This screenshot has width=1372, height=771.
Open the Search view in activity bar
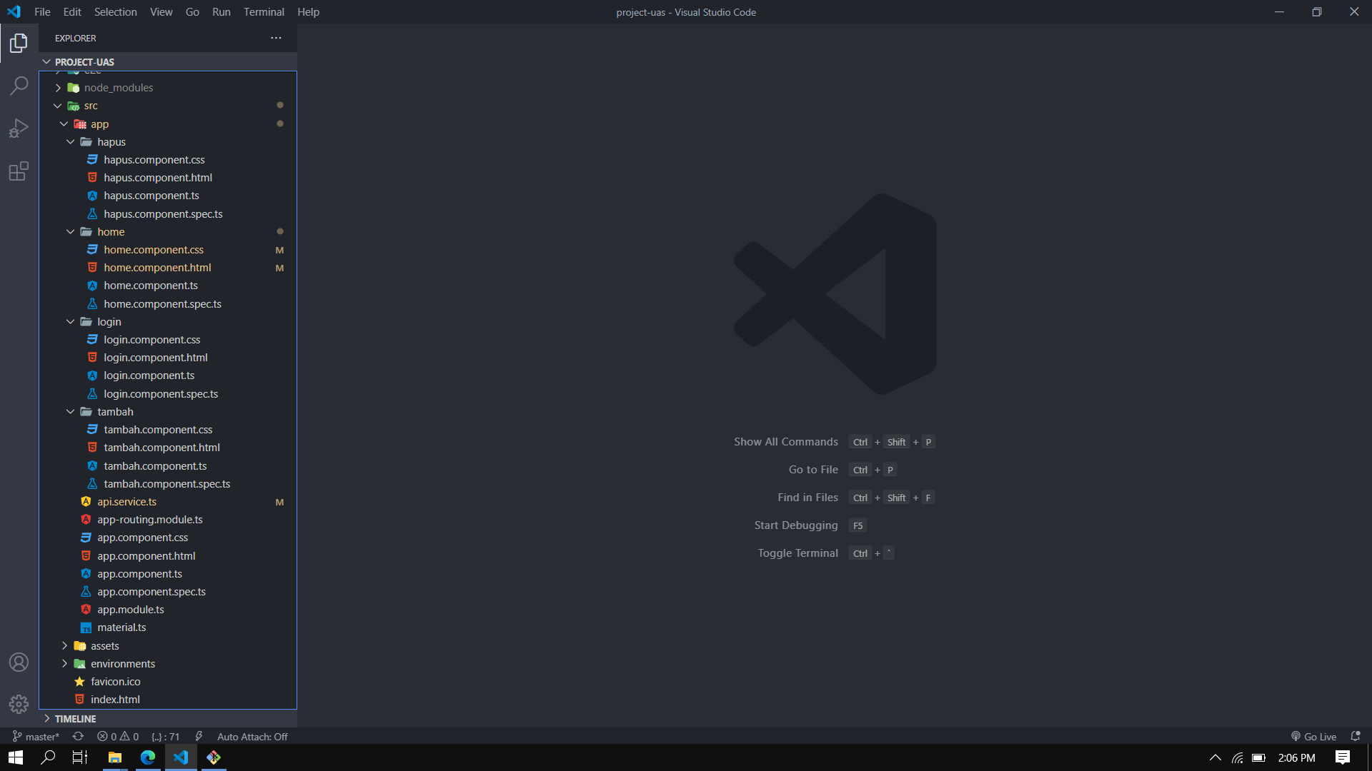tap(19, 86)
